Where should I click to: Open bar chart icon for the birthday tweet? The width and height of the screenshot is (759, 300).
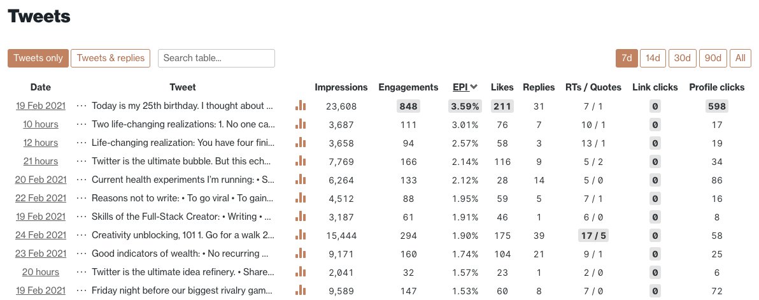pos(301,106)
